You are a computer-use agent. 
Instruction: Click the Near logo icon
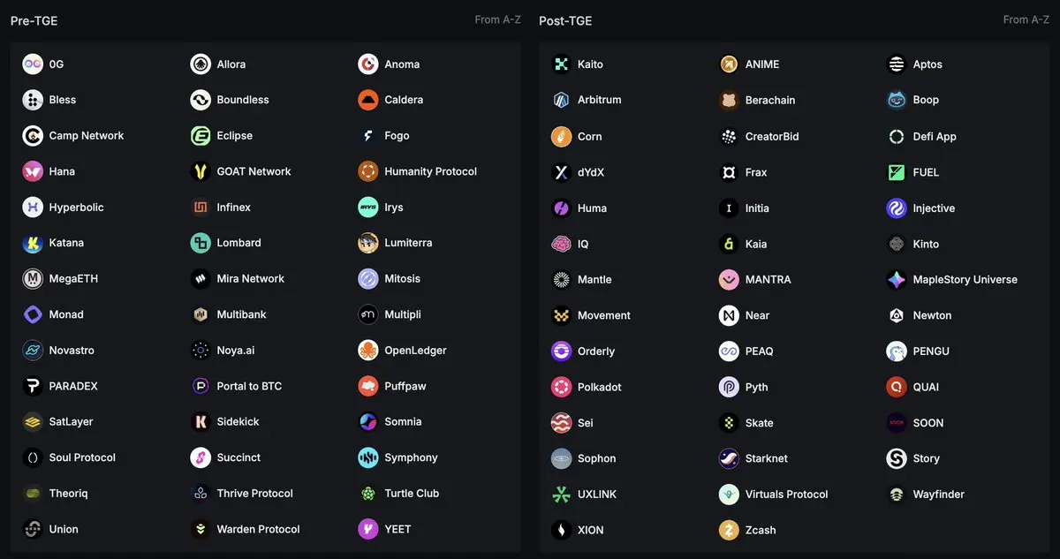tap(729, 315)
